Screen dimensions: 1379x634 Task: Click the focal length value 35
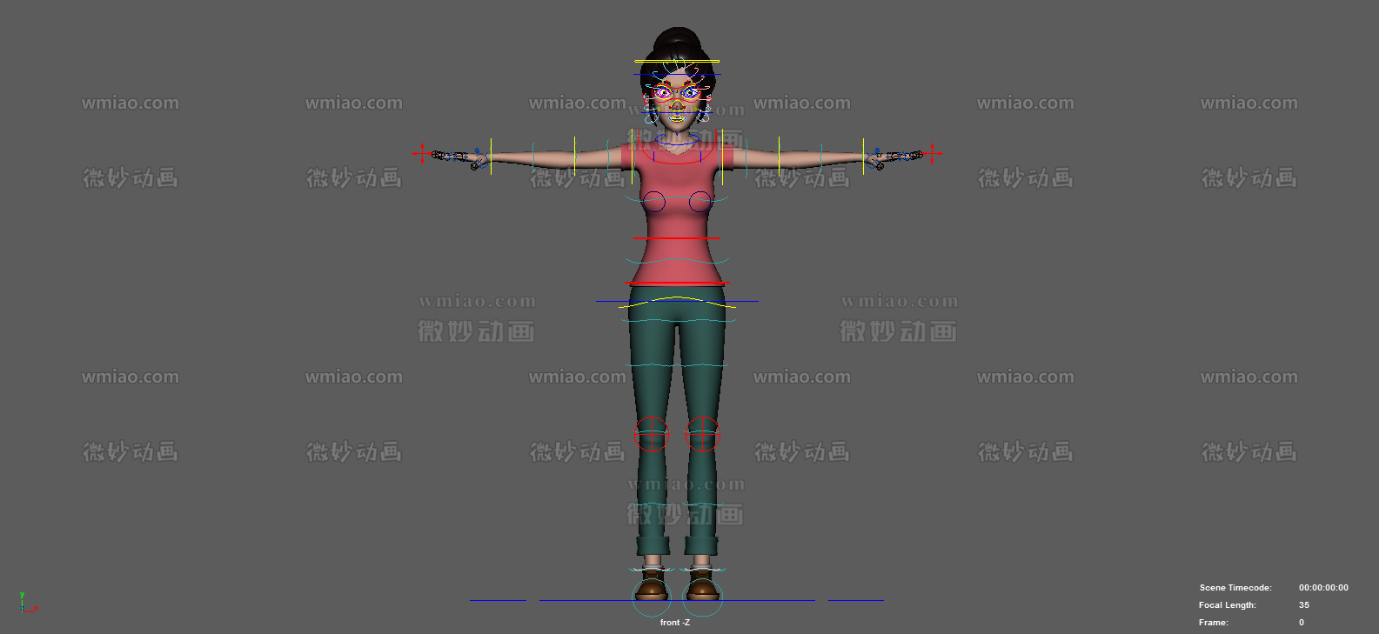1304,605
